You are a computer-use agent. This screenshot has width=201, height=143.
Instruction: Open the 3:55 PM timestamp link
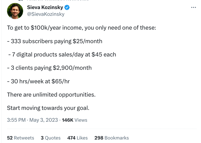pos(16,120)
